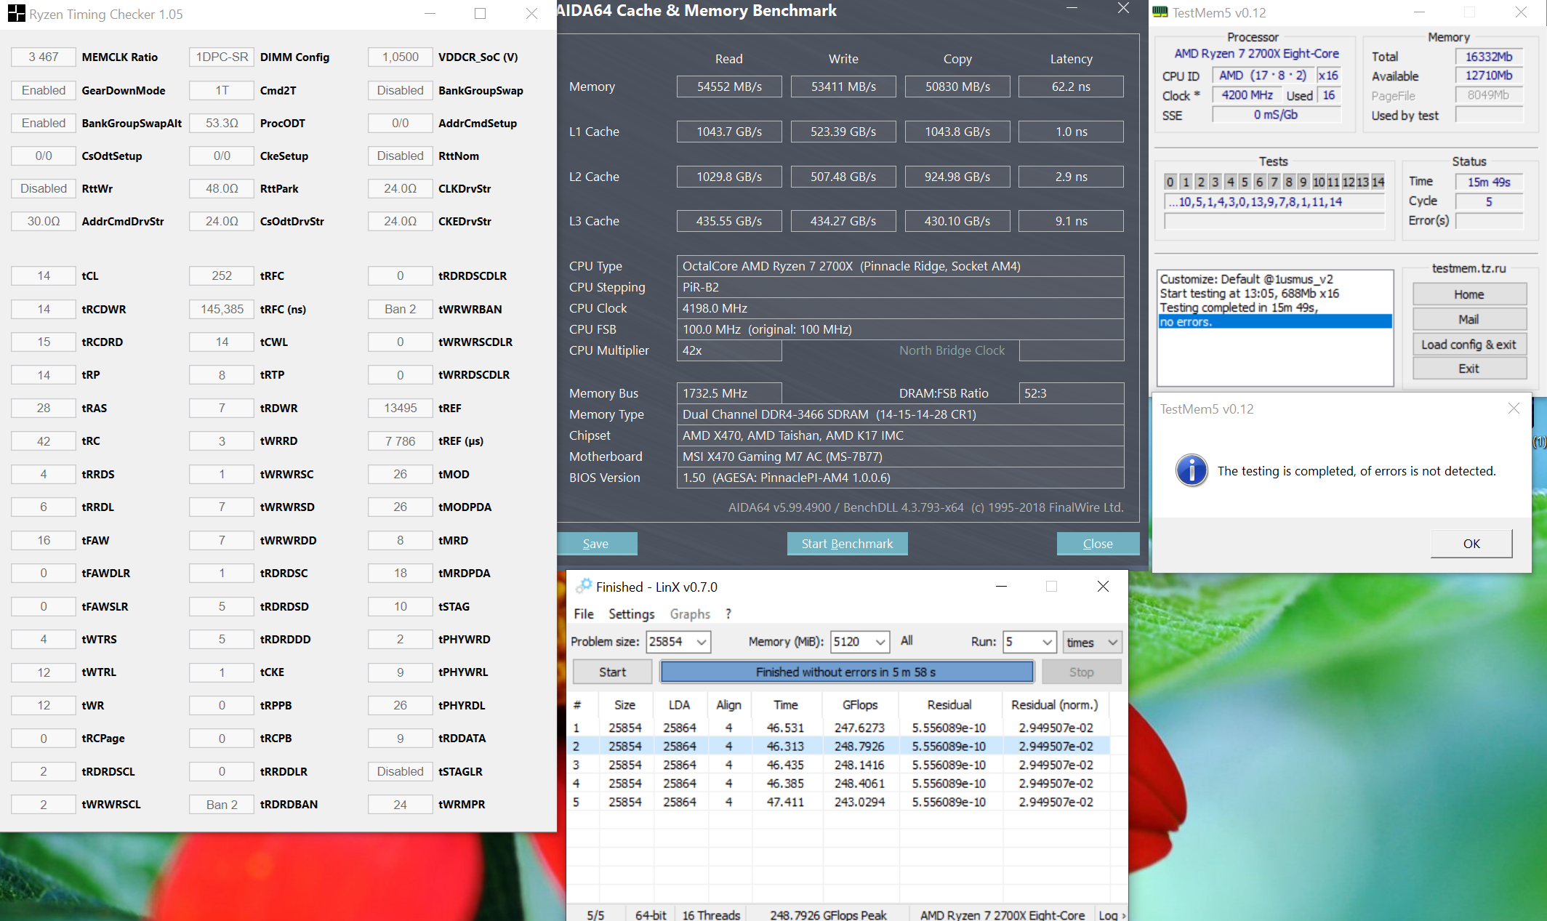The width and height of the screenshot is (1547, 921).
Task: Minimize the LinX window
Action: click(x=1001, y=586)
